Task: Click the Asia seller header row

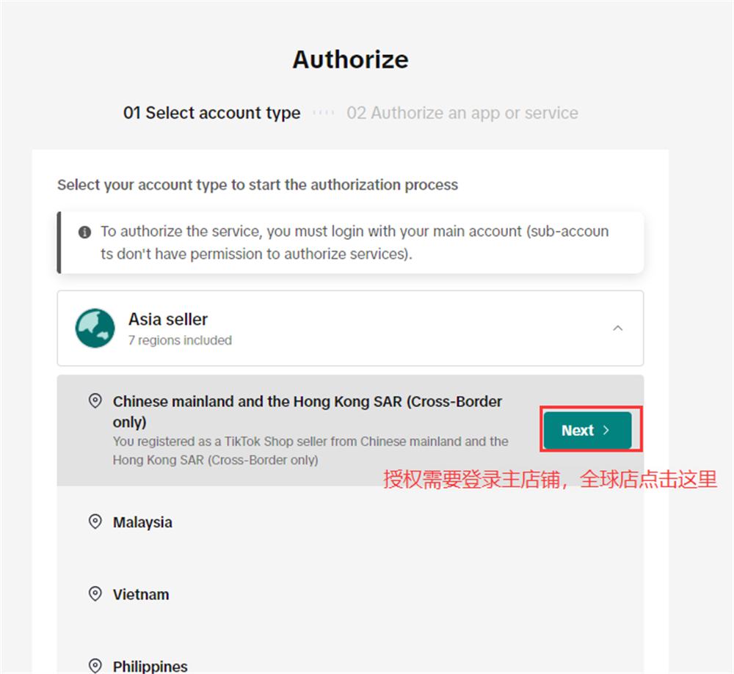Action: [350, 328]
